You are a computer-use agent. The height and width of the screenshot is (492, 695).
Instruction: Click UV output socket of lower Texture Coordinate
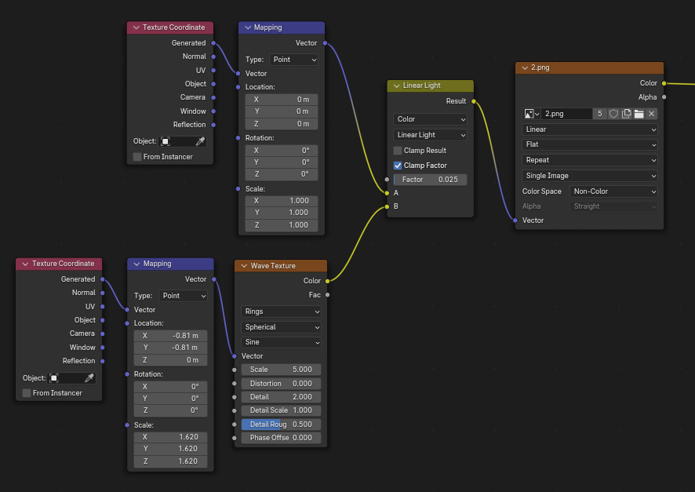click(x=103, y=306)
